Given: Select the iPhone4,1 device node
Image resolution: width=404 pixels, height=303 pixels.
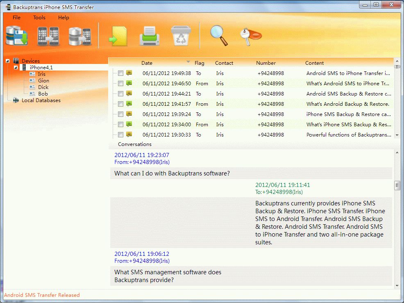Looking at the screenshot, I should point(41,68).
